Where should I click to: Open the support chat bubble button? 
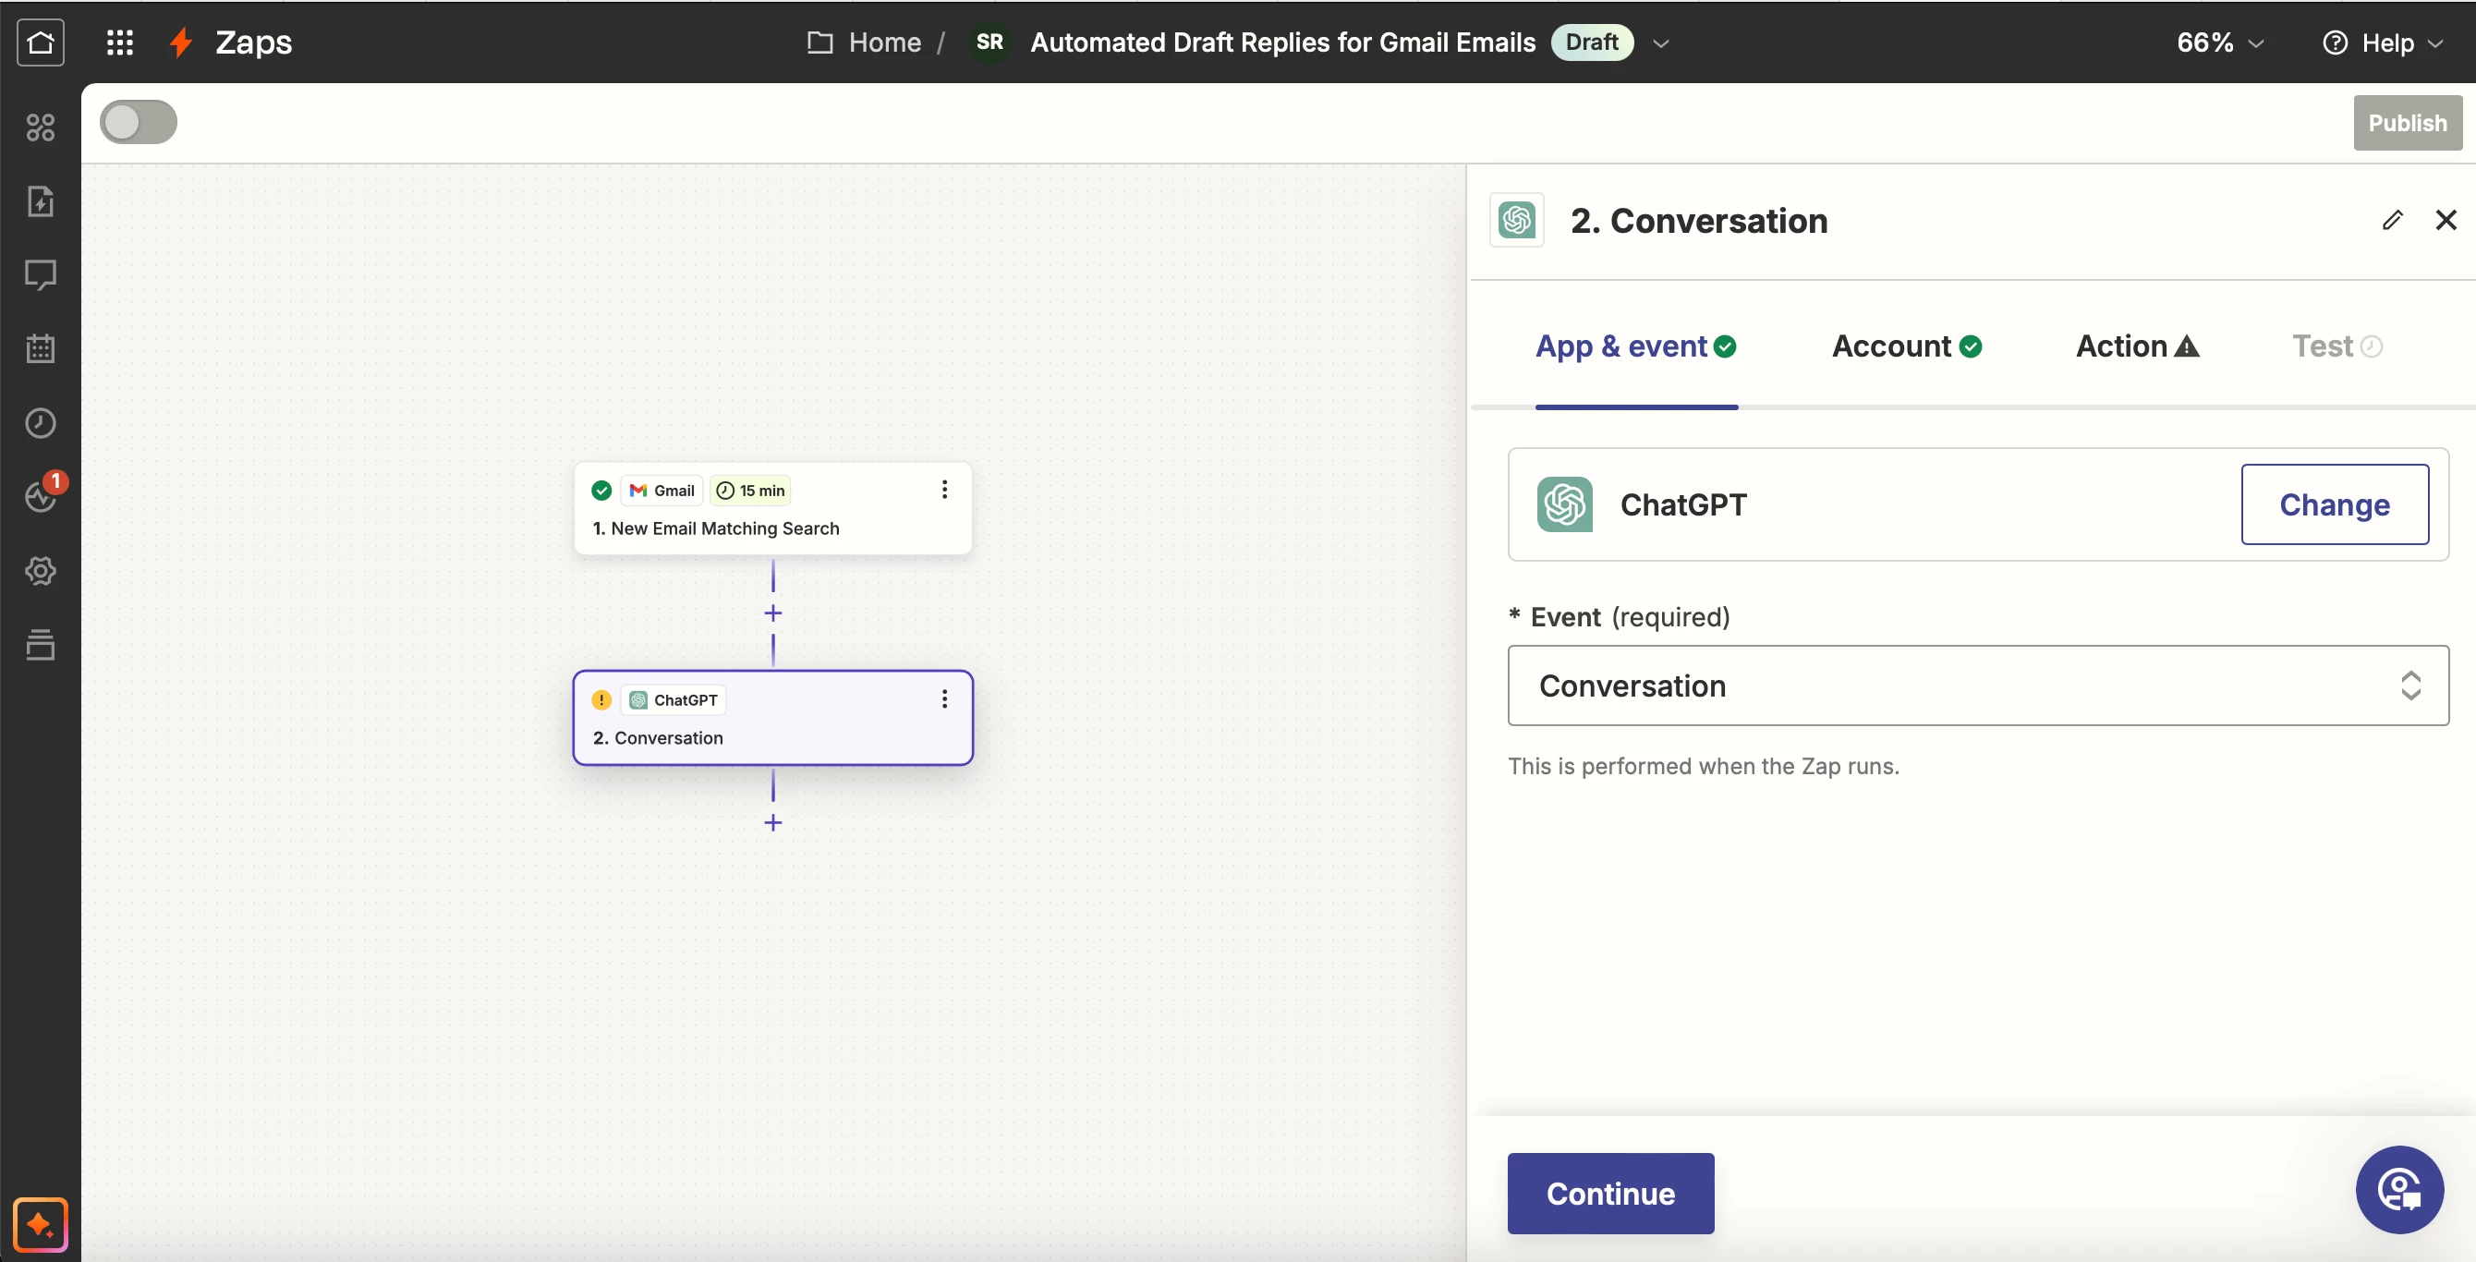(x=2398, y=1190)
